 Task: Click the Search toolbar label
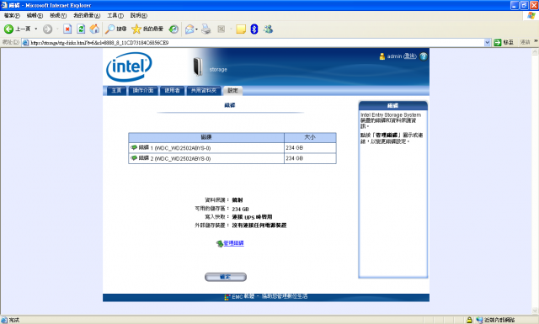[121, 29]
